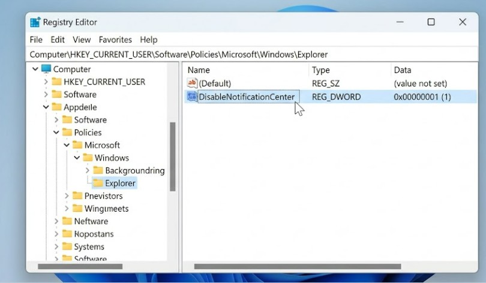Click the registry path address bar
Screen dimensions: 486x283
pyautogui.click(x=251, y=55)
